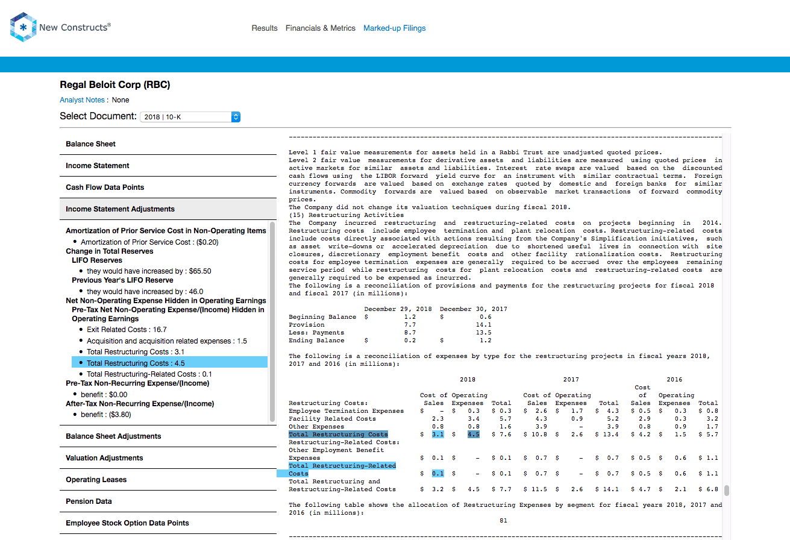Select previous year's LIFO increased by 46.0 item
The width and height of the screenshot is (790, 540).
click(x=145, y=292)
